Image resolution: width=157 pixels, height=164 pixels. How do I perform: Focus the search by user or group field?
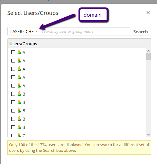tap(85, 31)
